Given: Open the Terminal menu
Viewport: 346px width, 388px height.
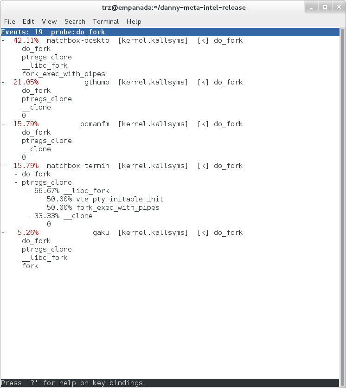Looking at the screenshot, I should click(106, 21).
